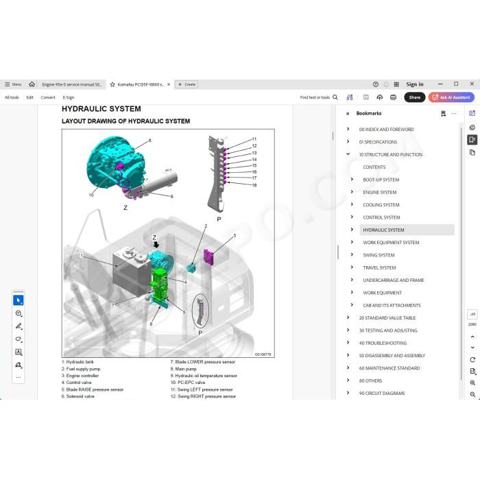The width and height of the screenshot is (480, 480).
Task: Click the Print icon
Action: click(393, 97)
